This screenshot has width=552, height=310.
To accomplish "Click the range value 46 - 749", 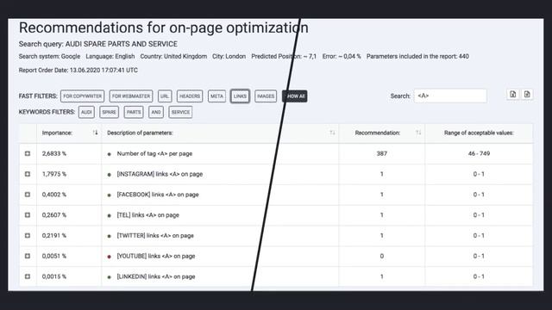I will 479,153.
